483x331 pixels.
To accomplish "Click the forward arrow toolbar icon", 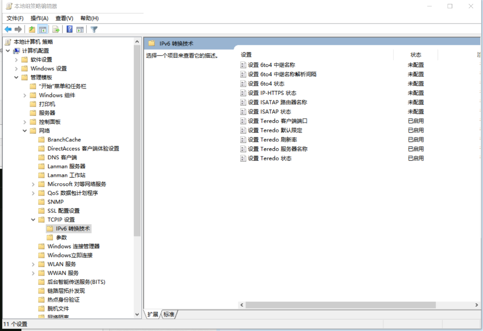I will (x=18, y=29).
